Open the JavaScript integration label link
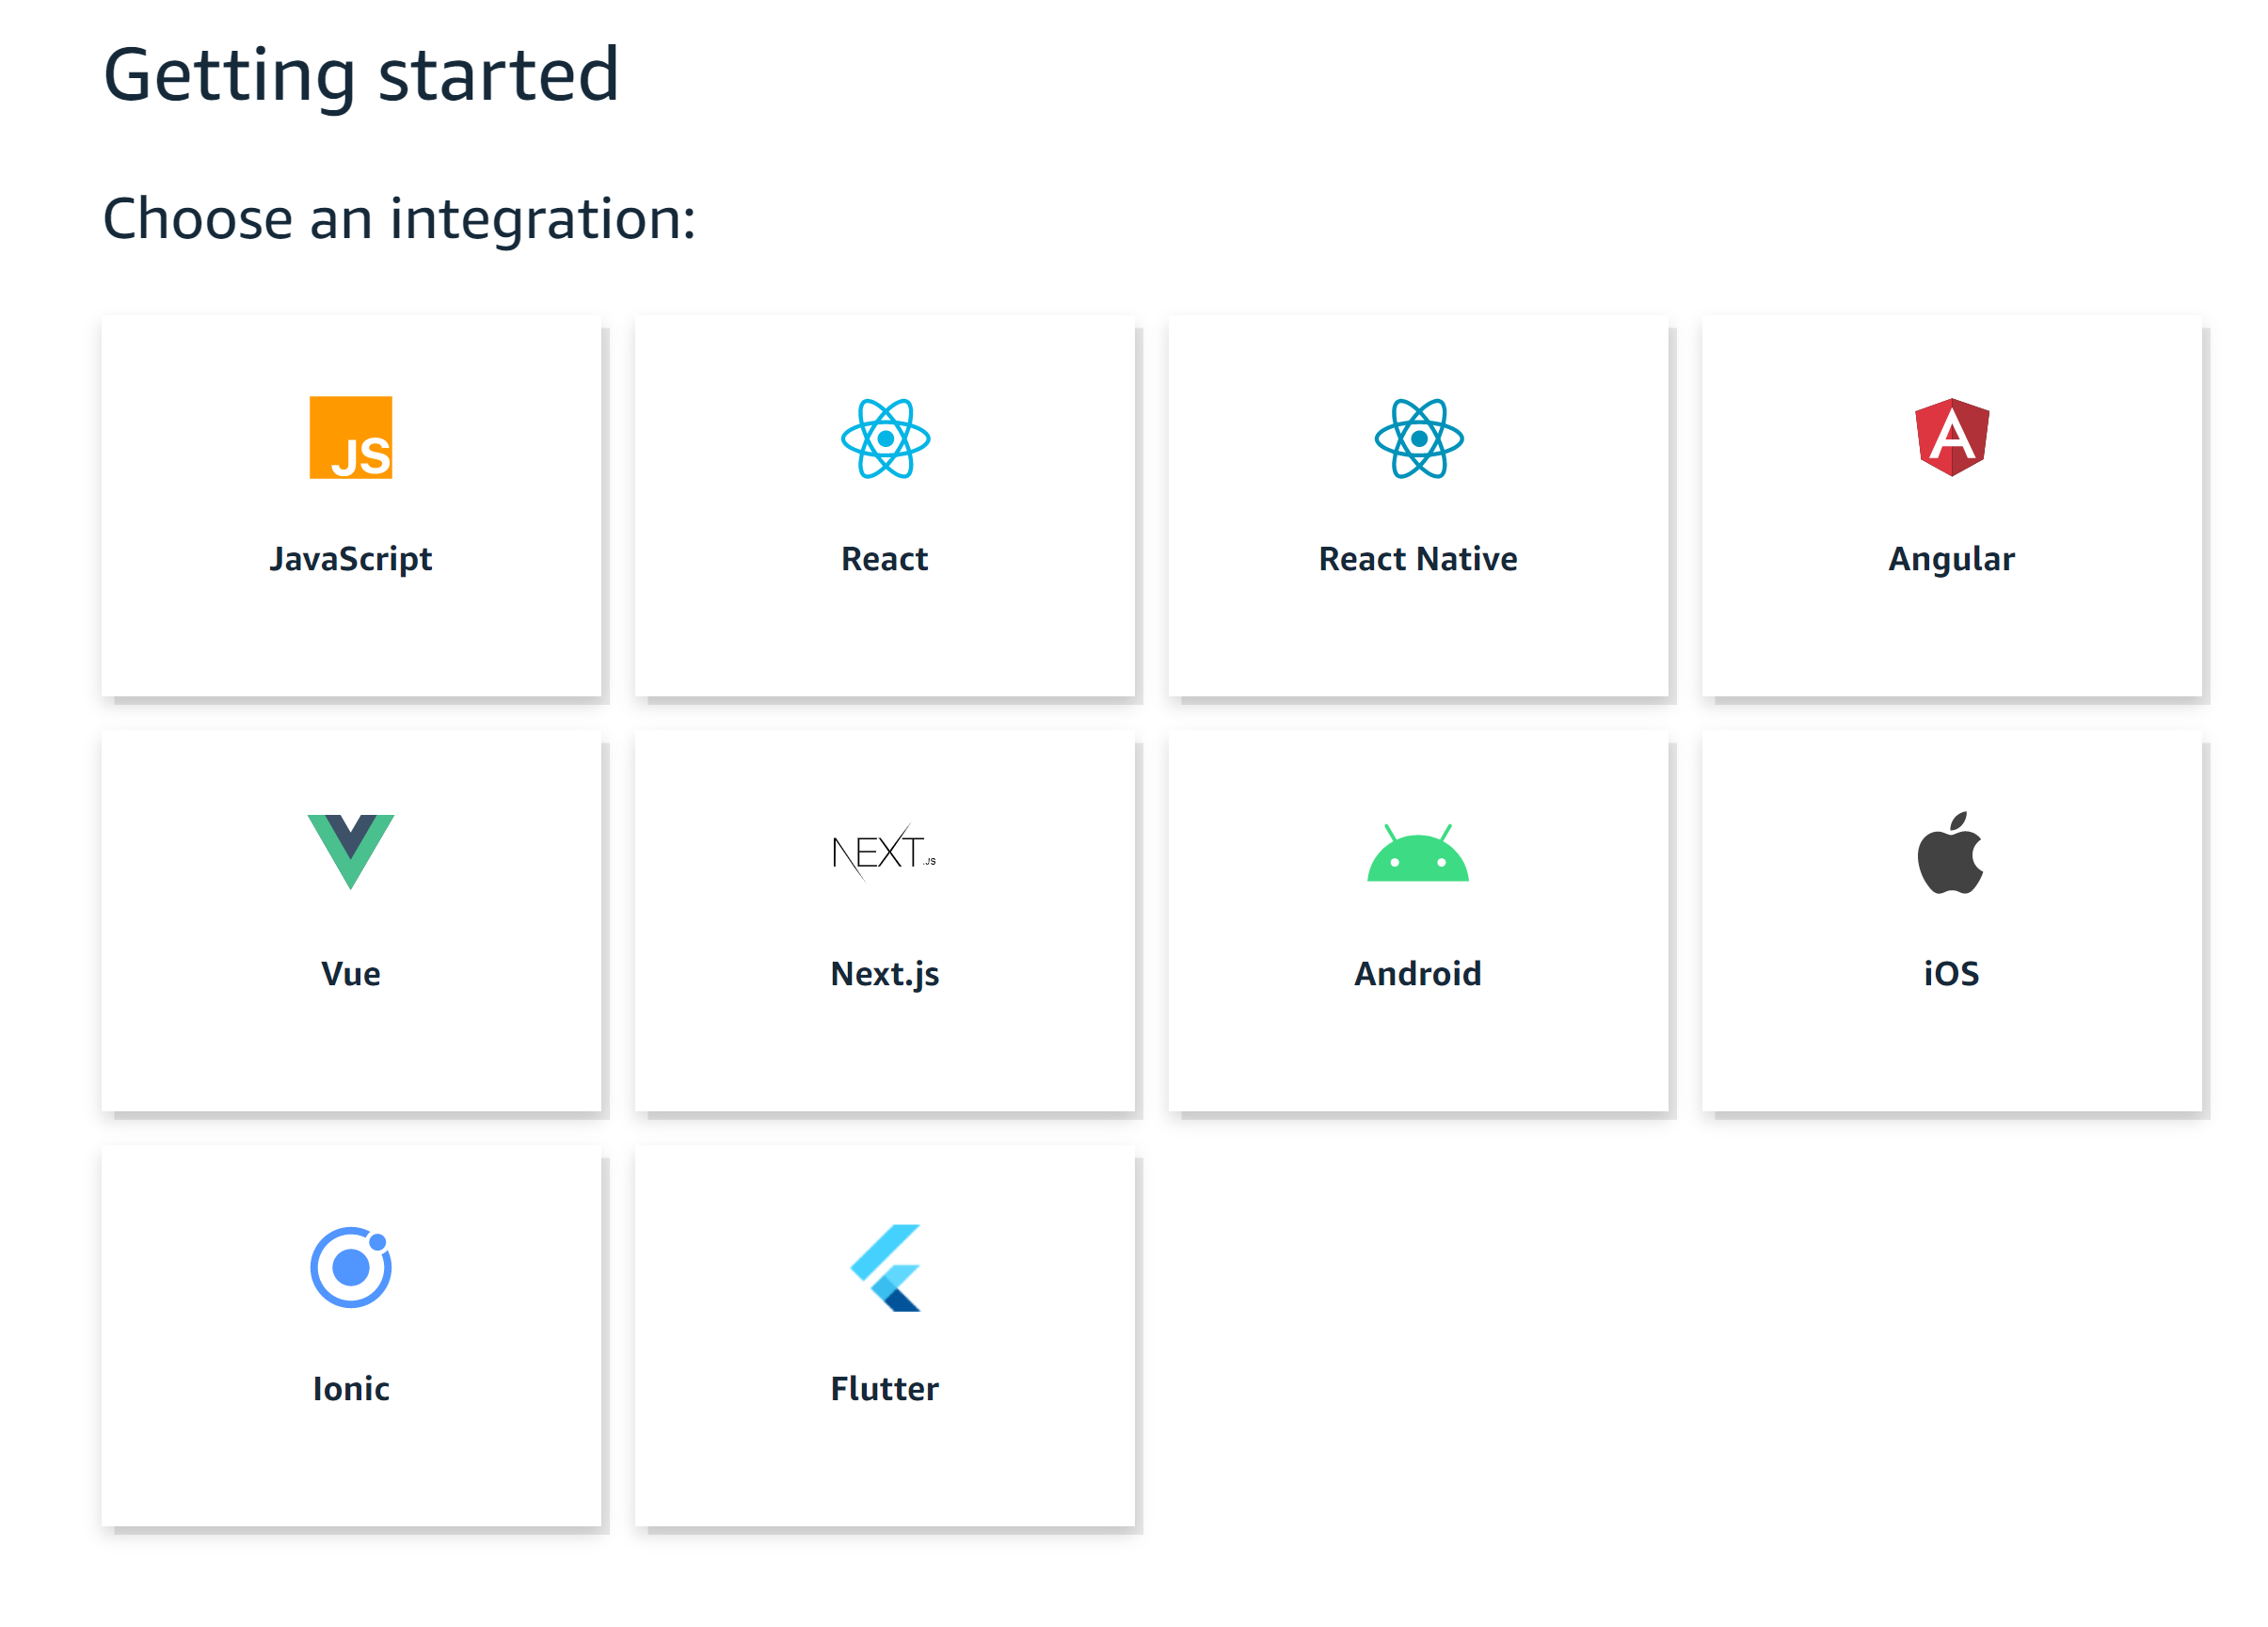This screenshot has width=2268, height=1627. pos(350,558)
